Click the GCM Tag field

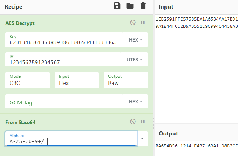(x=64, y=102)
